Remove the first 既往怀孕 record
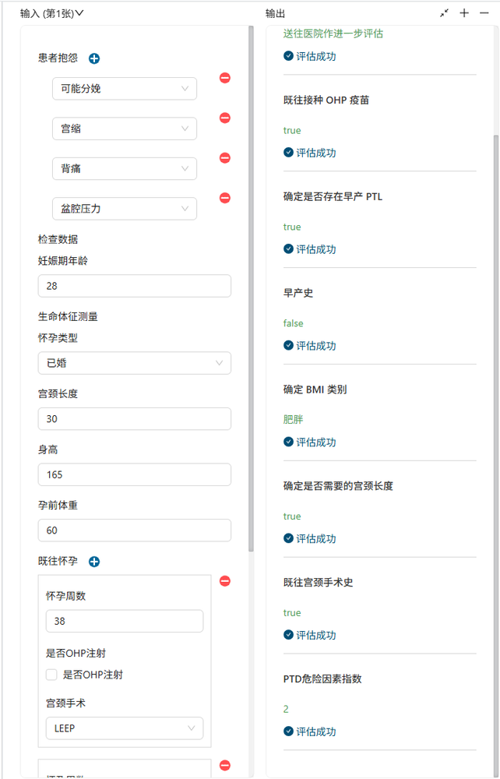The width and height of the screenshot is (500, 779). click(225, 581)
